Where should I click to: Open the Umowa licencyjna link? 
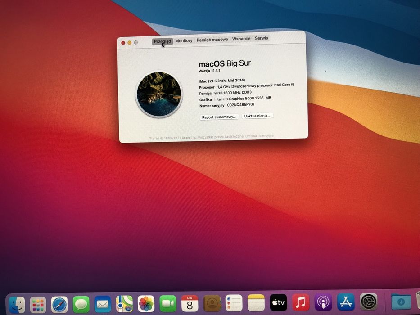[x=260, y=136]
